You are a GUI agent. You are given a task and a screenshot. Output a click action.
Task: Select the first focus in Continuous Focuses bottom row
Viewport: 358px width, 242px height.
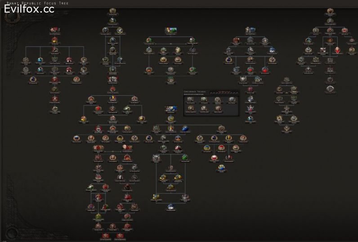tap(189, 108)
